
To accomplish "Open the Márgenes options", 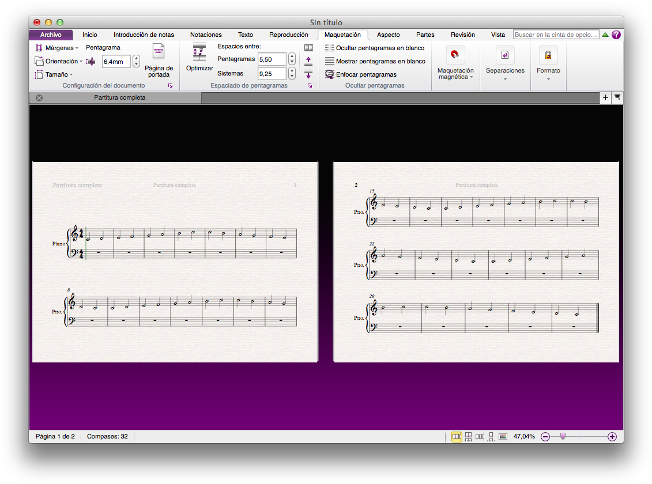I will click(57, 48).
